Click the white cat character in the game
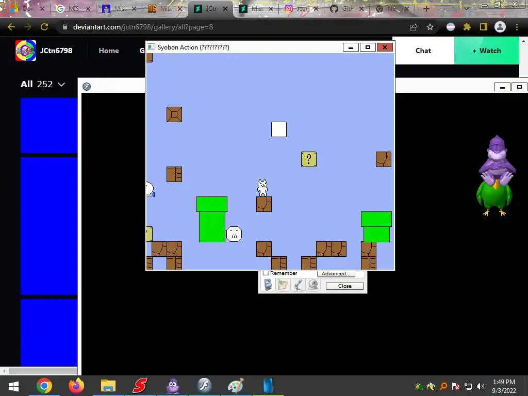This screenshot has width=528, height=396. tap(262, 188)
